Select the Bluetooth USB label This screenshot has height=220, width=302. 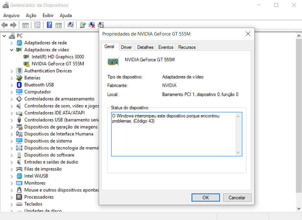click(39, 85)
